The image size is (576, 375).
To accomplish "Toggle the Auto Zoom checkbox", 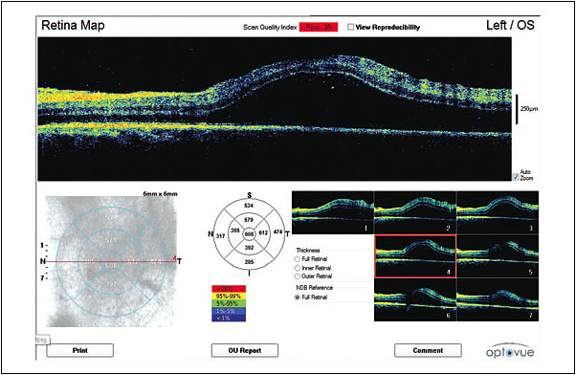I will pyautogui.click(x=516, y=177).
